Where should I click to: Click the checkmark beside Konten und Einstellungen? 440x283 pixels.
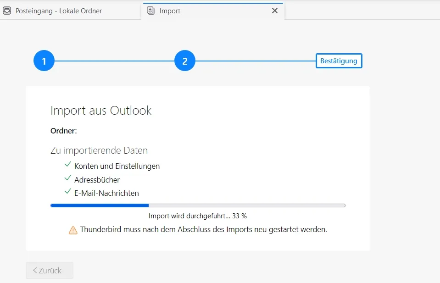pos(67,164)
